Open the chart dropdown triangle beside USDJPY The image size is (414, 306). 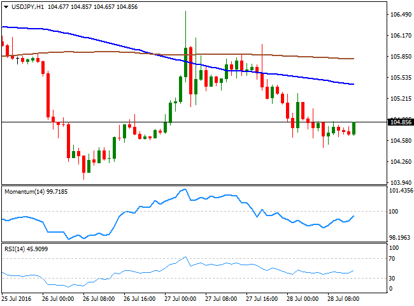point(6,7)
